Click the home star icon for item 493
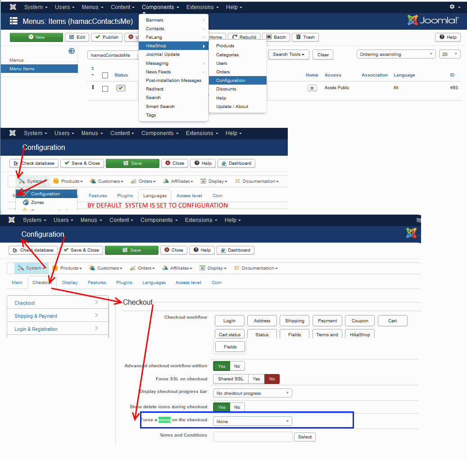The image size is (467, 460). coord(312,88)
